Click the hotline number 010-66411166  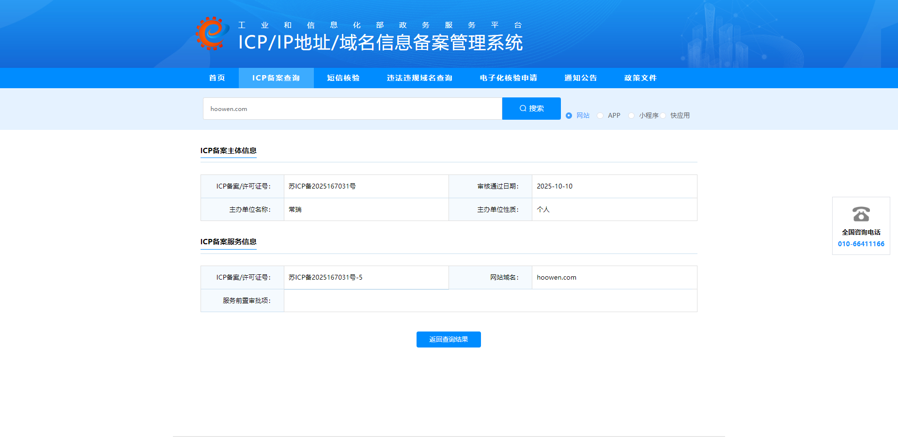click(x=861, y=244)
